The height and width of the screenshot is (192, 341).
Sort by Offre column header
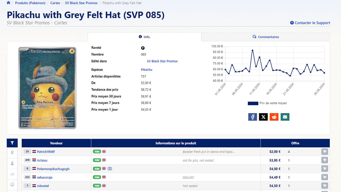(295, 143)
